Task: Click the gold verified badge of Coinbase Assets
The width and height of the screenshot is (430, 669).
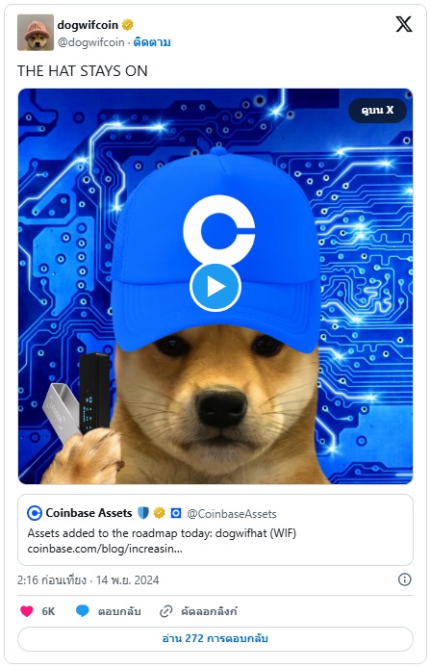Action: 159,513
